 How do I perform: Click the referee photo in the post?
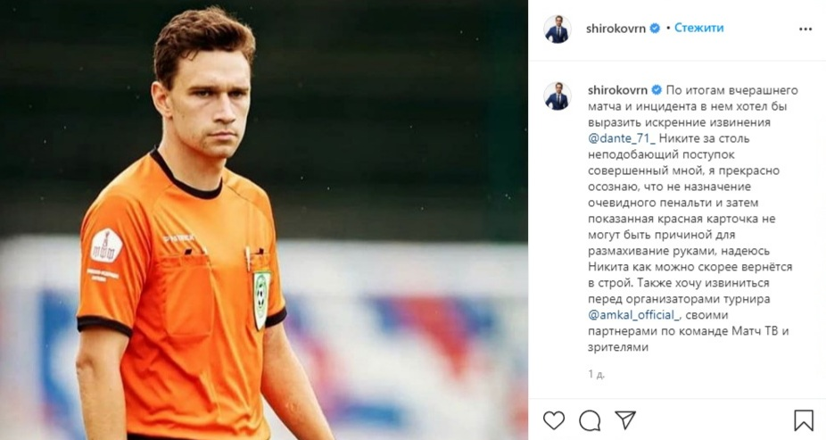tap(264, 220)
